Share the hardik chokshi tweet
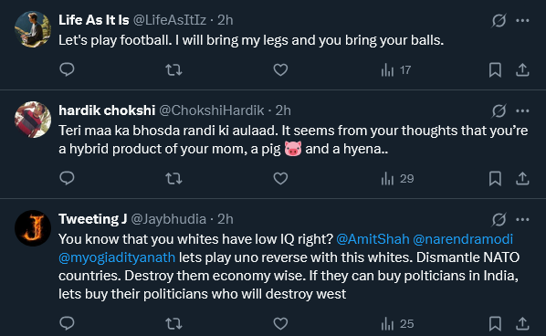Viewport: 546px width, 336px height. (x=522, y=179)
